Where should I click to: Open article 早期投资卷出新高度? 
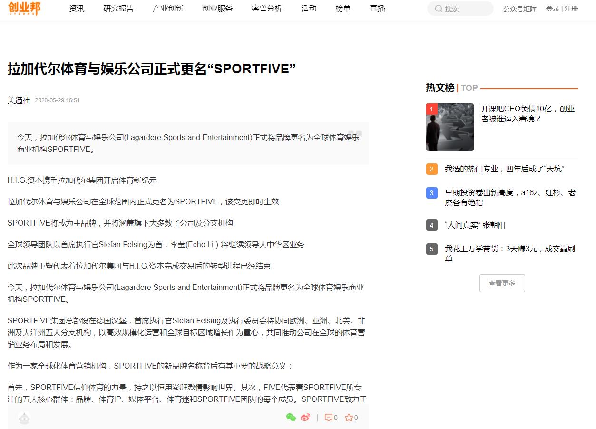[510, 198]
